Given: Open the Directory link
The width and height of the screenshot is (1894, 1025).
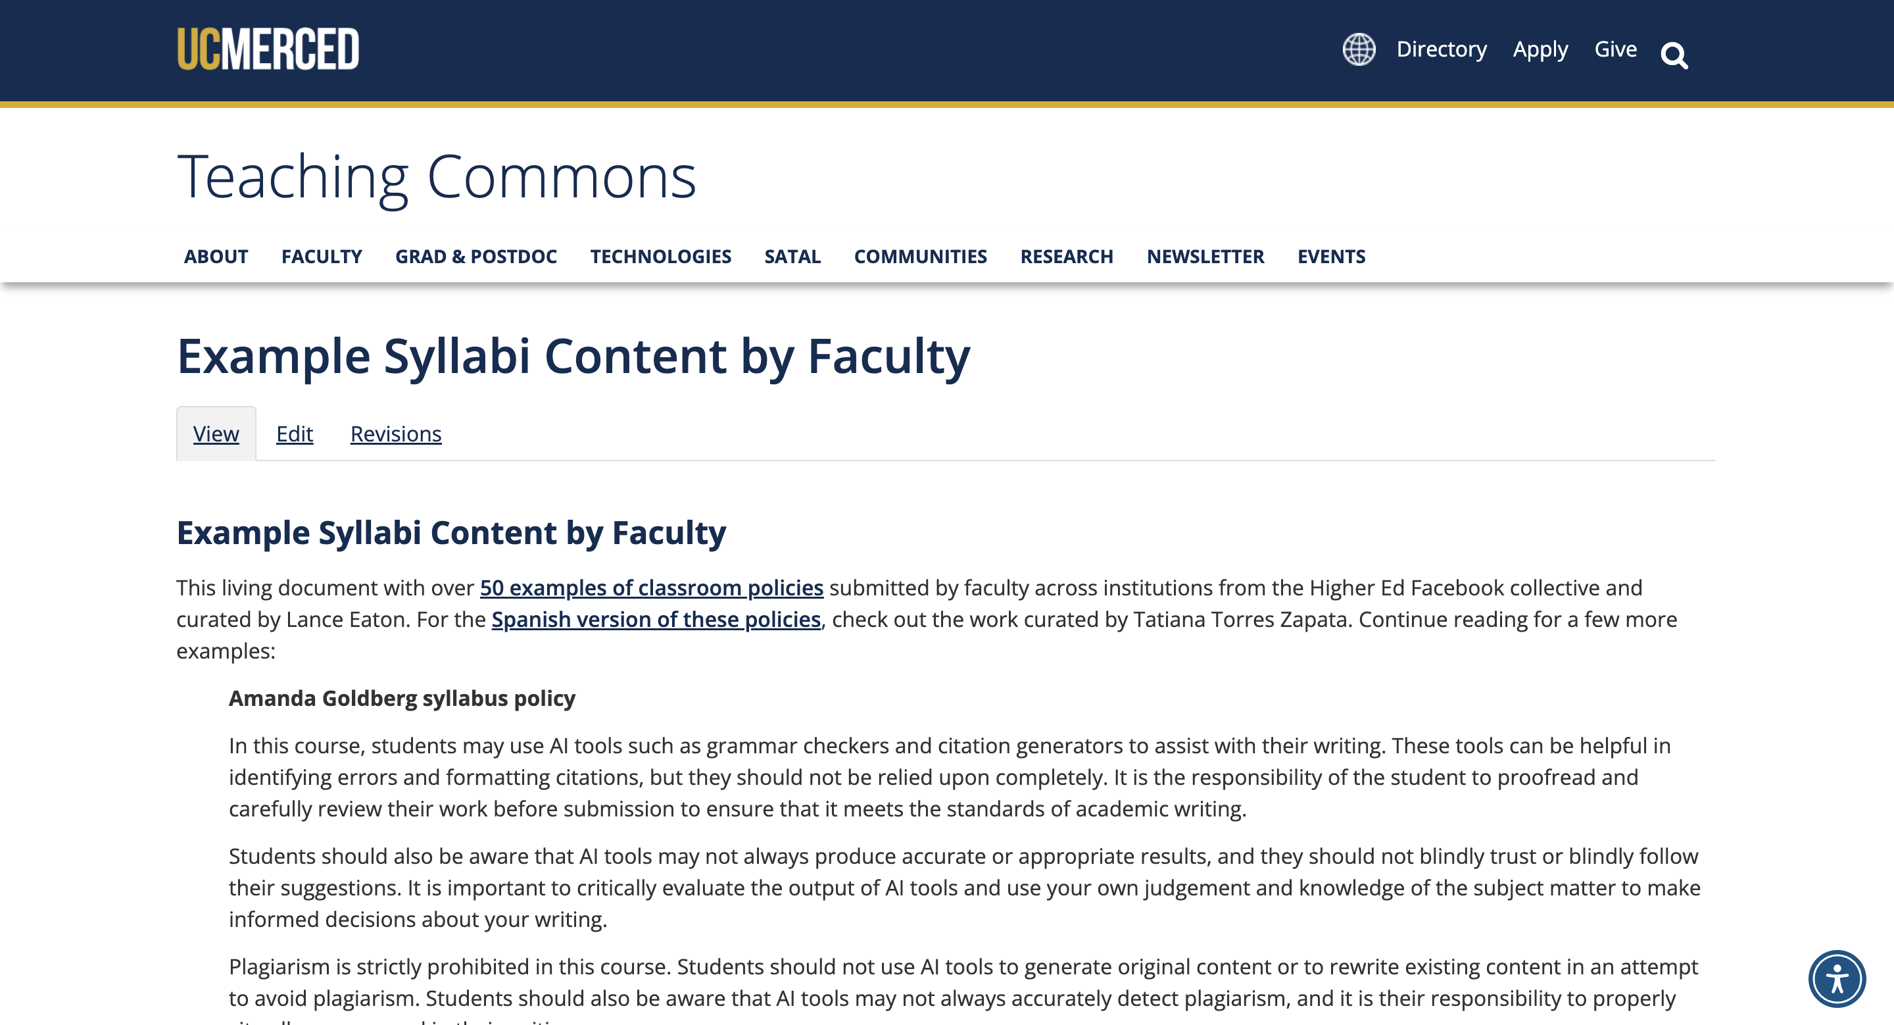Looking at the screenshot, I should [x=1441, y=49].
